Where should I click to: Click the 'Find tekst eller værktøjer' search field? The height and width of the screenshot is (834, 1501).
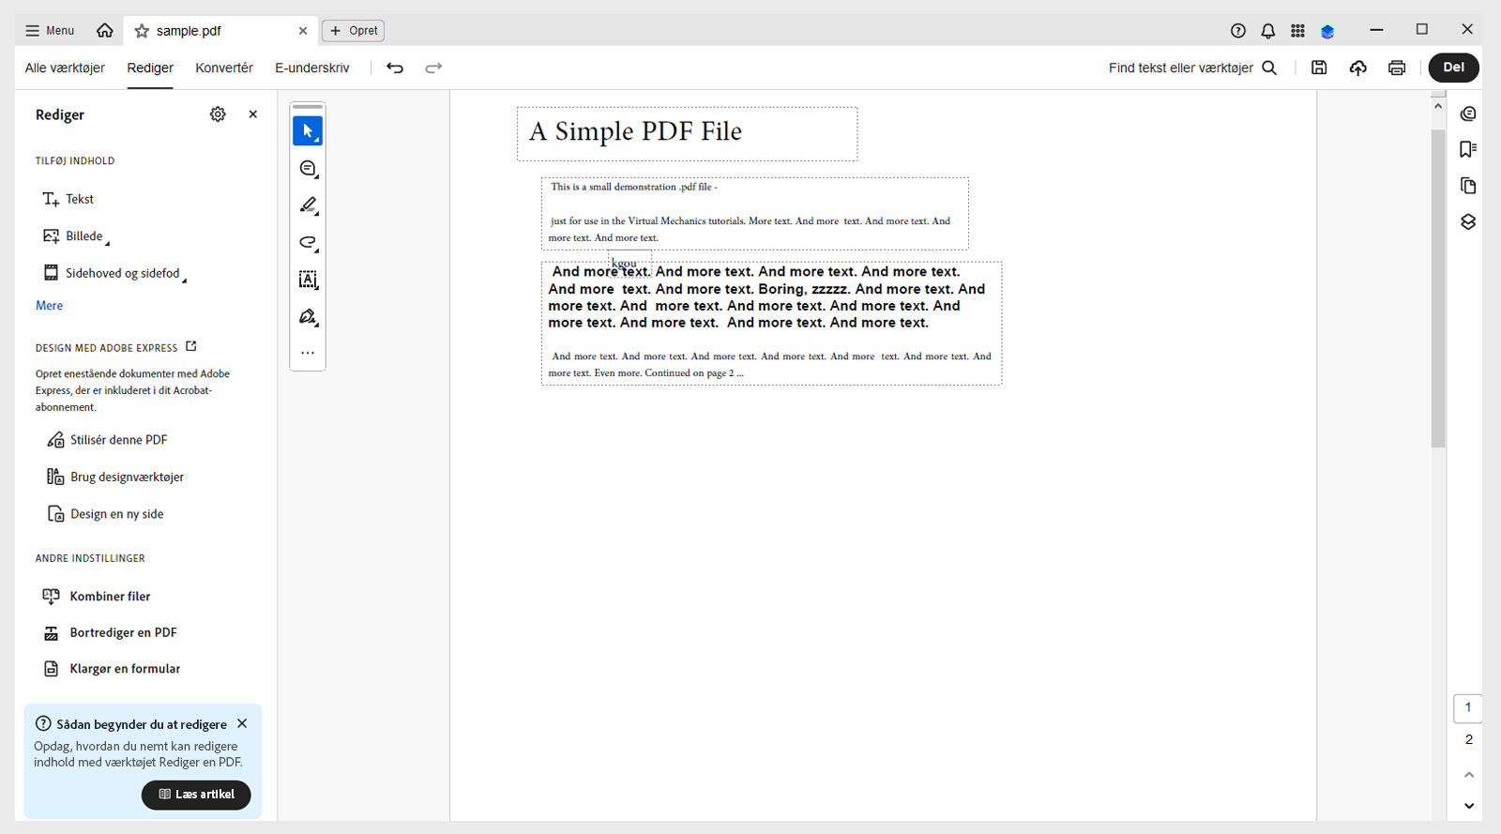pos(1180,68)
